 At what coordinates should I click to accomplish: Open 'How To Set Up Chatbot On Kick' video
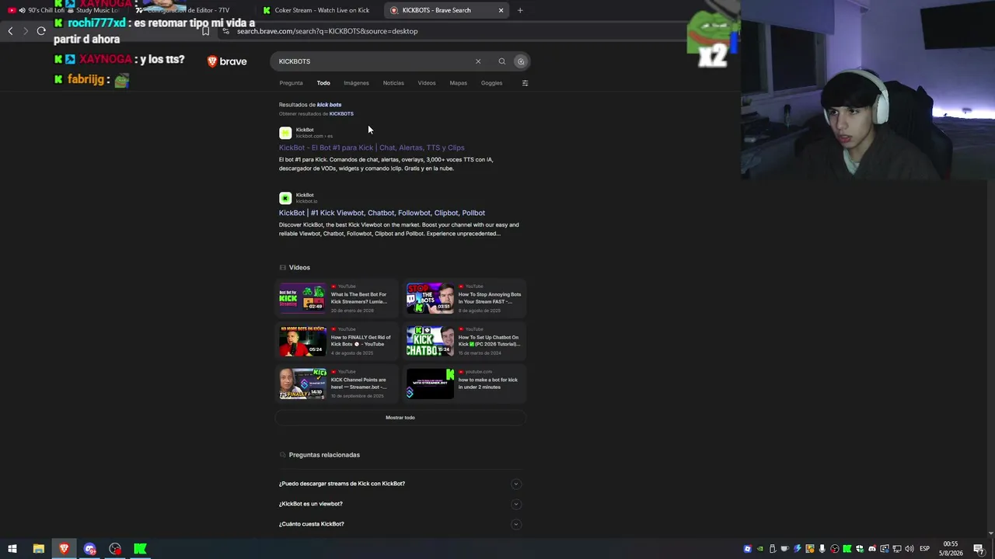[x=489, y=341]
